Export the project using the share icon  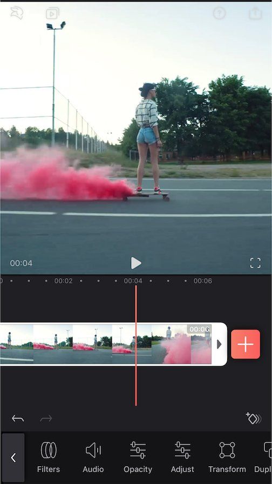tap(255, 14)
